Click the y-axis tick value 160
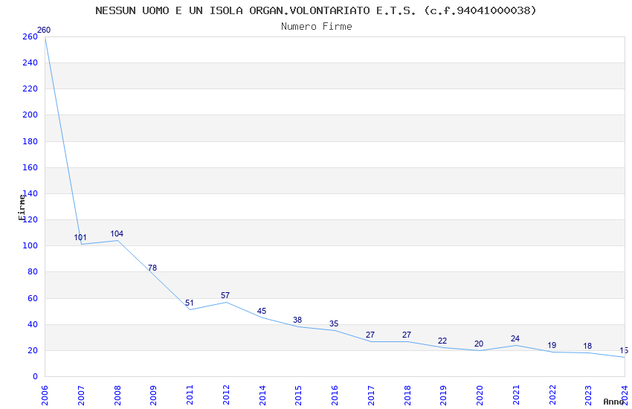 pyautogui.click(x=30, y=167)
